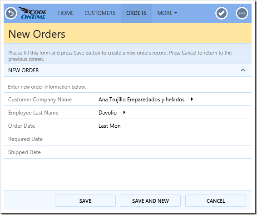Click the SAVE AND NEW button
This screenshot has height=215, width=257.
pos(150,201)
